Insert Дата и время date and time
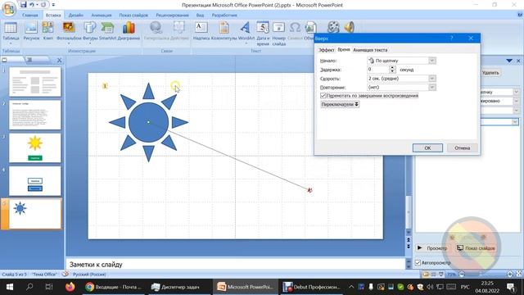524x295 pixels. pos(263,34)
